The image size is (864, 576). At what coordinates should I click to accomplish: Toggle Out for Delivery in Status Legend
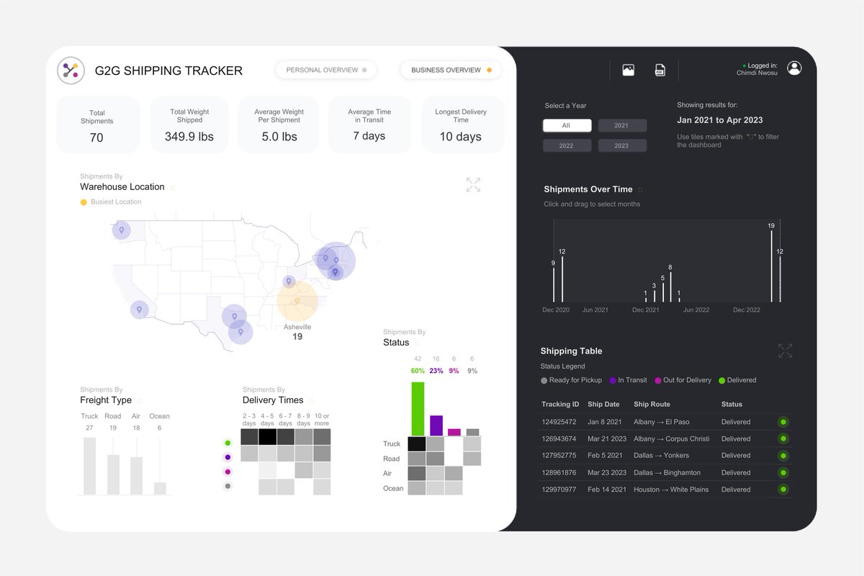(x=683, y=380)
